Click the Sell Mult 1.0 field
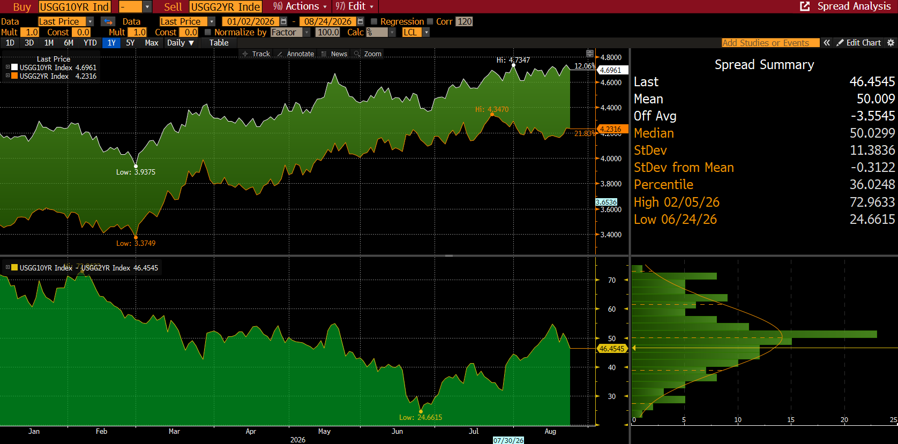The image size is (898, 444). click(x=138, y=32)
